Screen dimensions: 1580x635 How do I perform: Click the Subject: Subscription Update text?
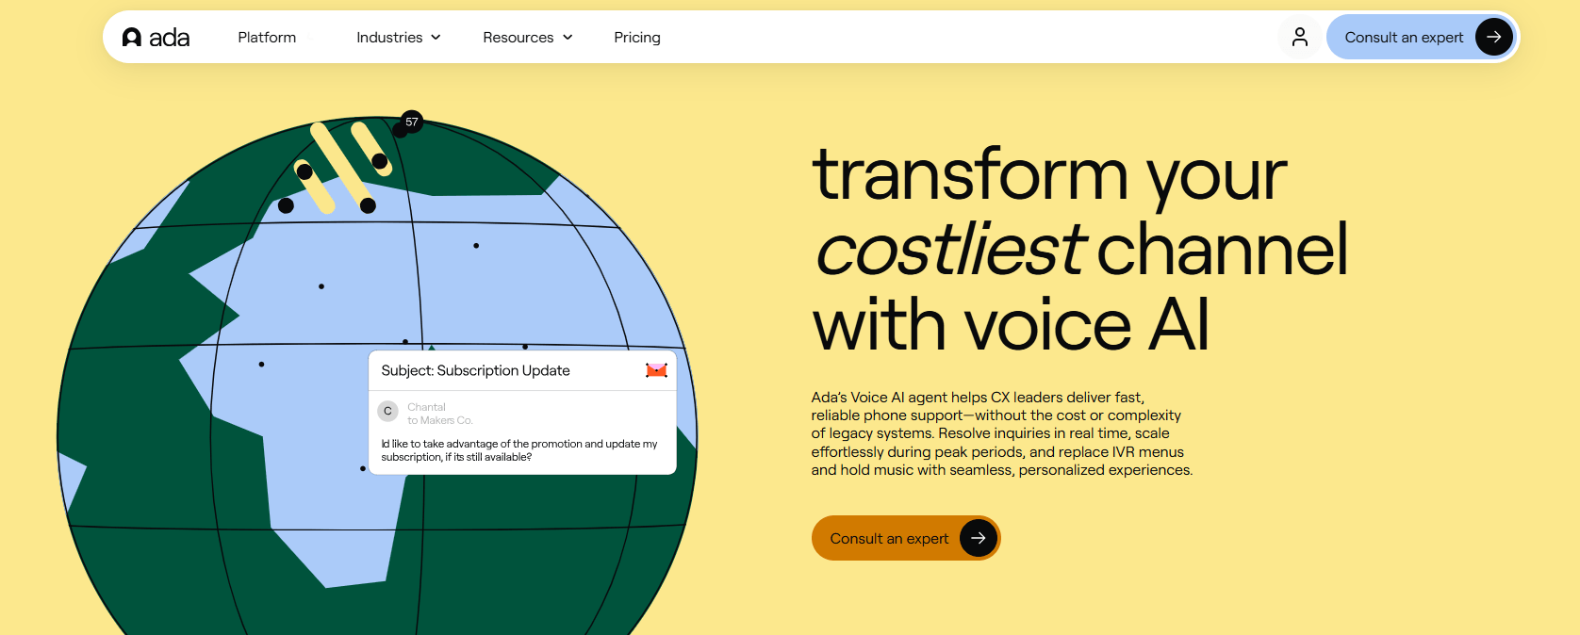tap(475, 370)
